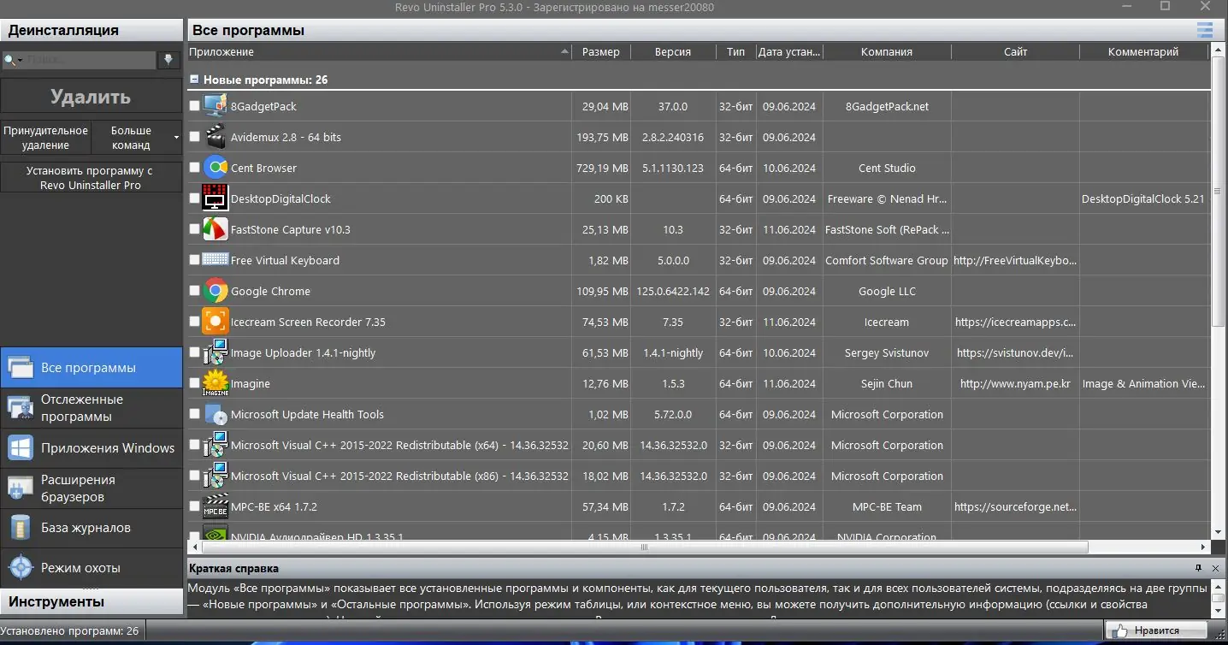Select the Icecream Screen Recorder icon
Viewport: 1228px width, 645px height.
coord(215,322)
